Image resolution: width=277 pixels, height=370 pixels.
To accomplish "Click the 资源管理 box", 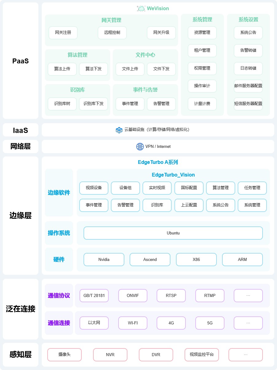I will tap(202, 33).
